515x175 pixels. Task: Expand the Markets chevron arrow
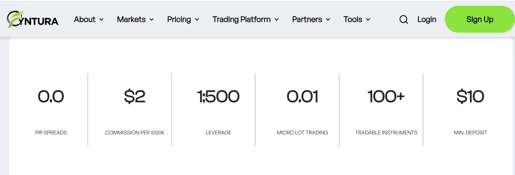[x=152, y=19]
